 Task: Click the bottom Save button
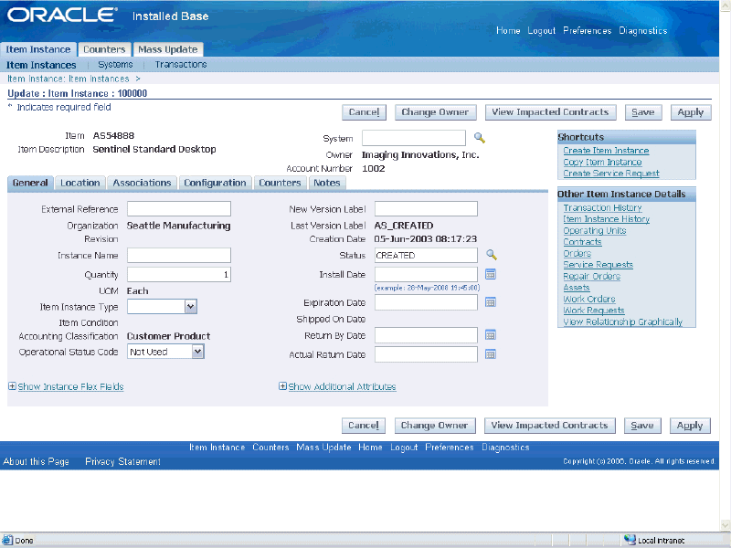(642, 426)
